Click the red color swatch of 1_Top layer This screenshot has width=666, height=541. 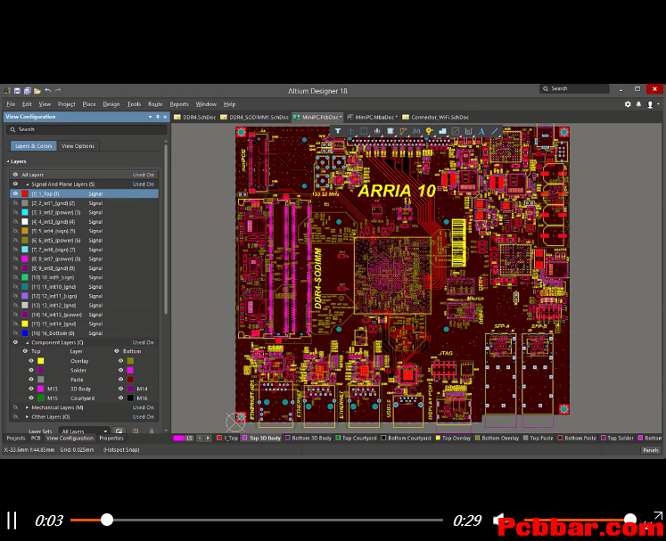25,193
